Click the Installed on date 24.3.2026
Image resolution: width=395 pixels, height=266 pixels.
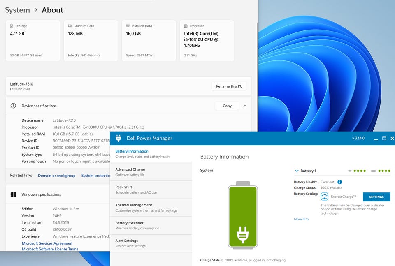61,223
